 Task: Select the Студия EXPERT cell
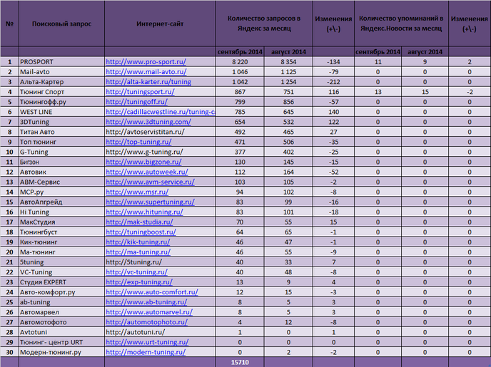(x=61, y=282)
